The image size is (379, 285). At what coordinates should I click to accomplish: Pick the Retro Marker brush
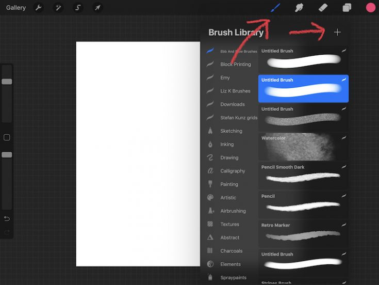(x=303, y=233)
